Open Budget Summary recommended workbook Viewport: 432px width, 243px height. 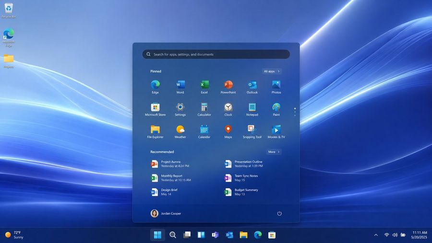241,192
